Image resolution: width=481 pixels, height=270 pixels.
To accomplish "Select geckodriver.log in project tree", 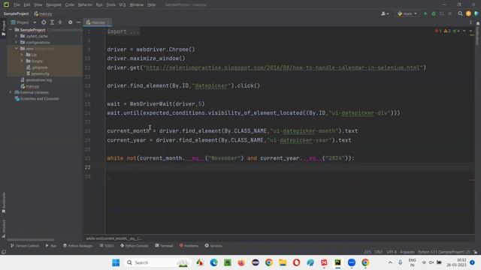I will click(x=37, y=80).
